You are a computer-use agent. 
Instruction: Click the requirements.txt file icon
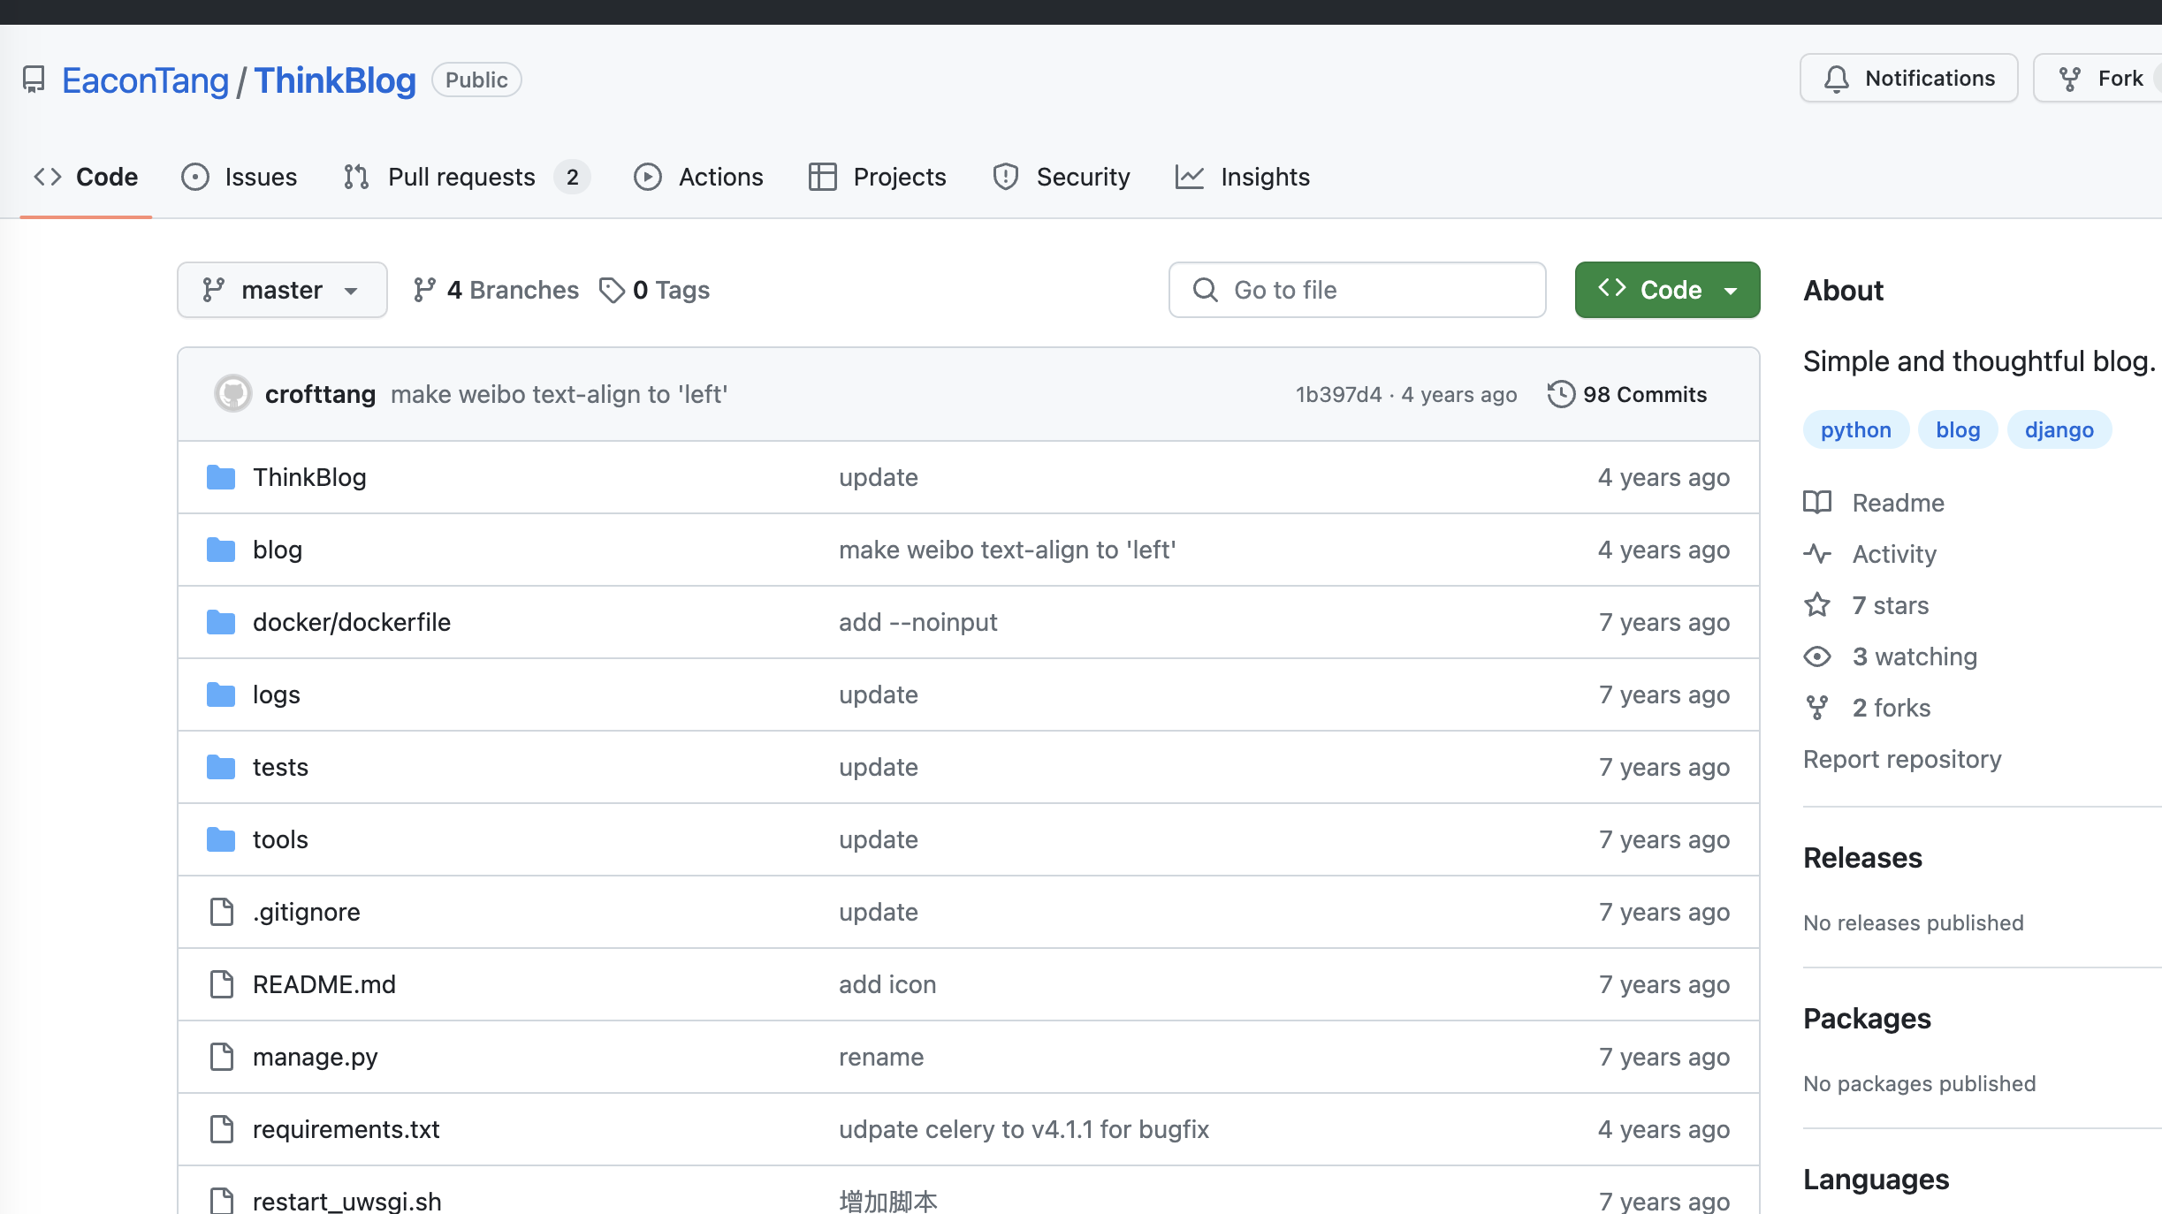(x=222, y=1129)
